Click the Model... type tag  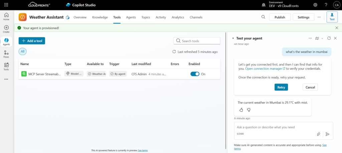(74, 74)
